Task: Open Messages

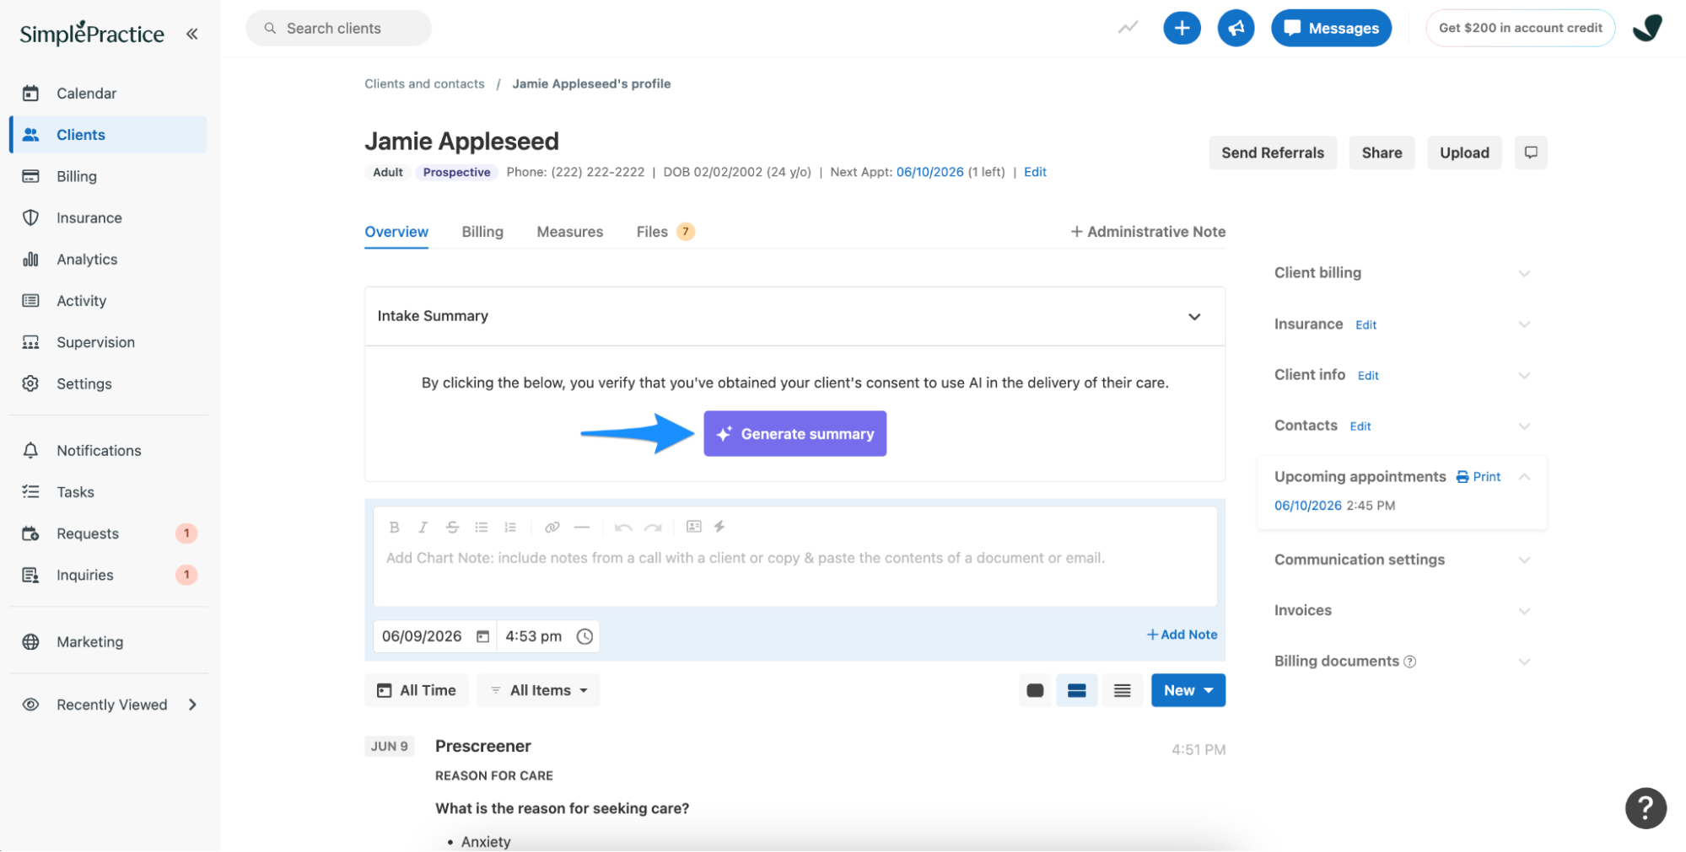Action: 1331,28
